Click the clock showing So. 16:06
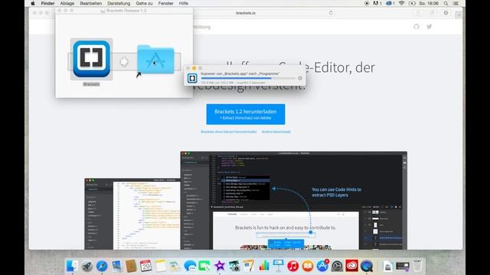Image resolution: width=490 pixels, height=275 pixels. pos(429,3)
